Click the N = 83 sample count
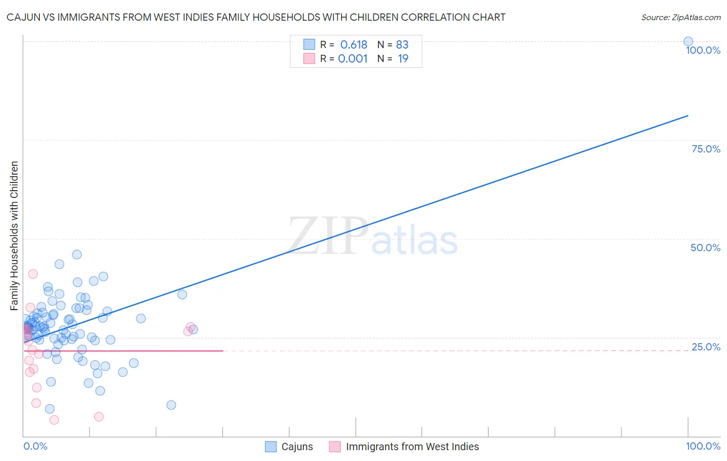Viewport: 727px width, 461px height. pos(393,44)
